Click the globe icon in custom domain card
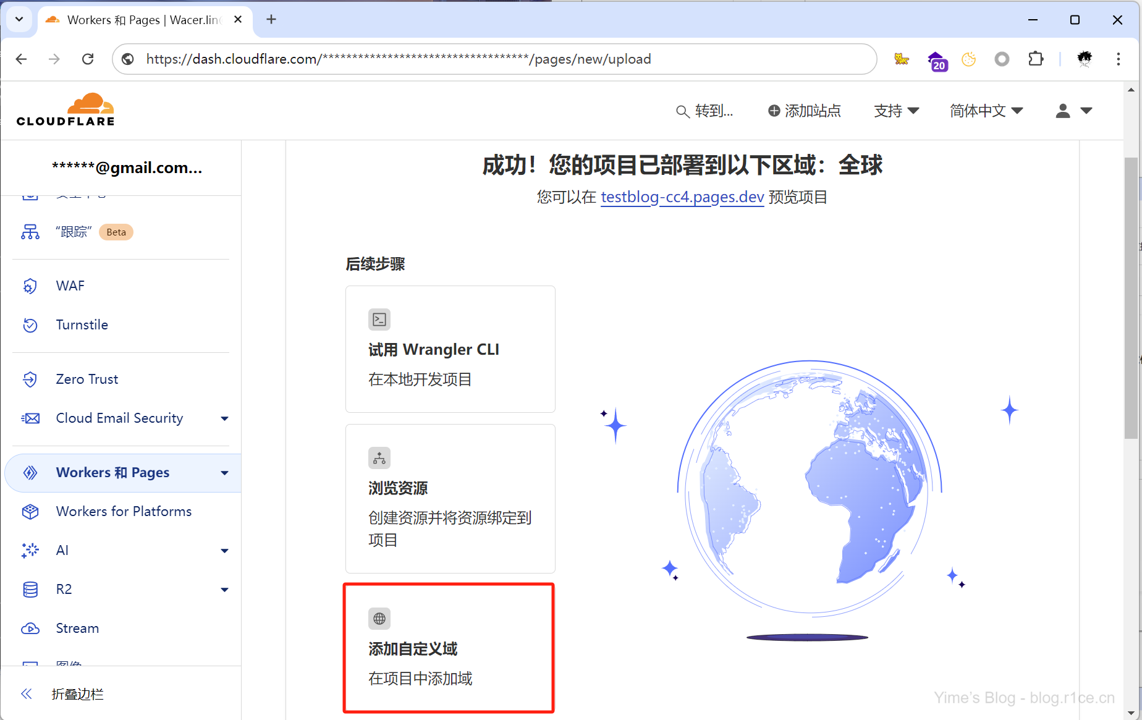This screenshot has height=720, width=1142. tap(379, 619)
